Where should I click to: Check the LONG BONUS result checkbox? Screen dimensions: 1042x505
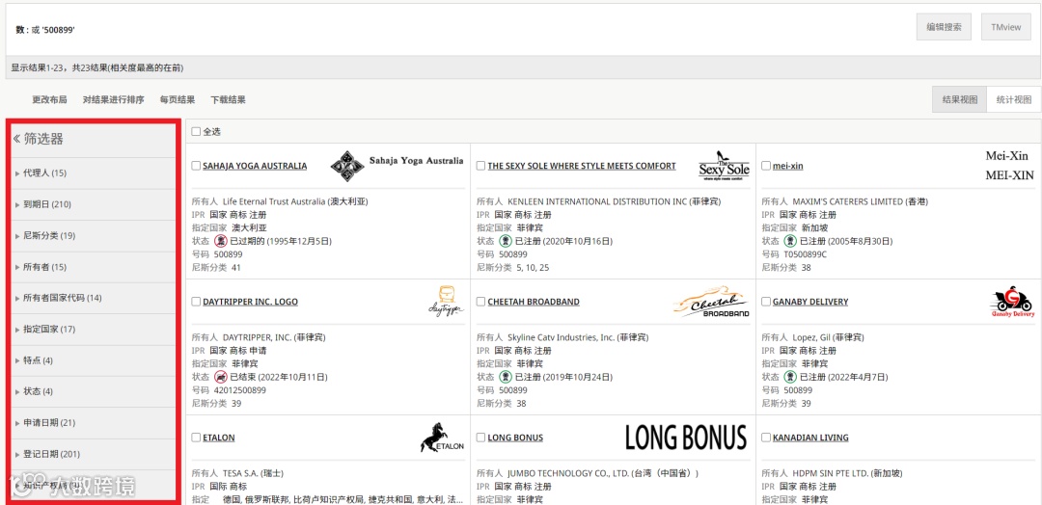tap(481, 438)
